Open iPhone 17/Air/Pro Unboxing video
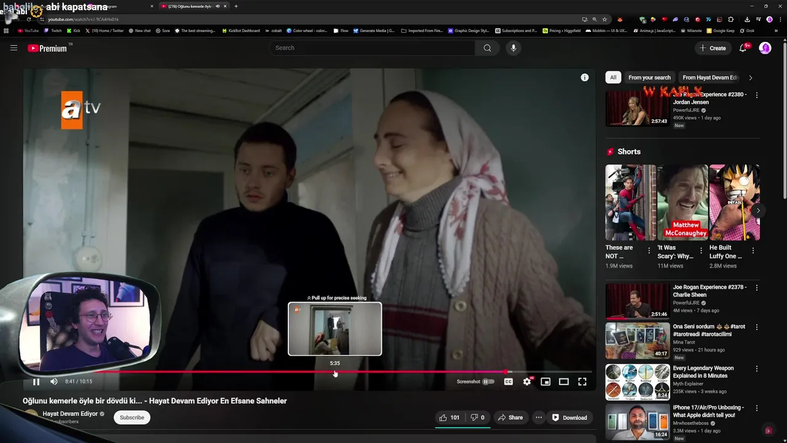This screenshot has height=443, width=787. tap(637, 421)
